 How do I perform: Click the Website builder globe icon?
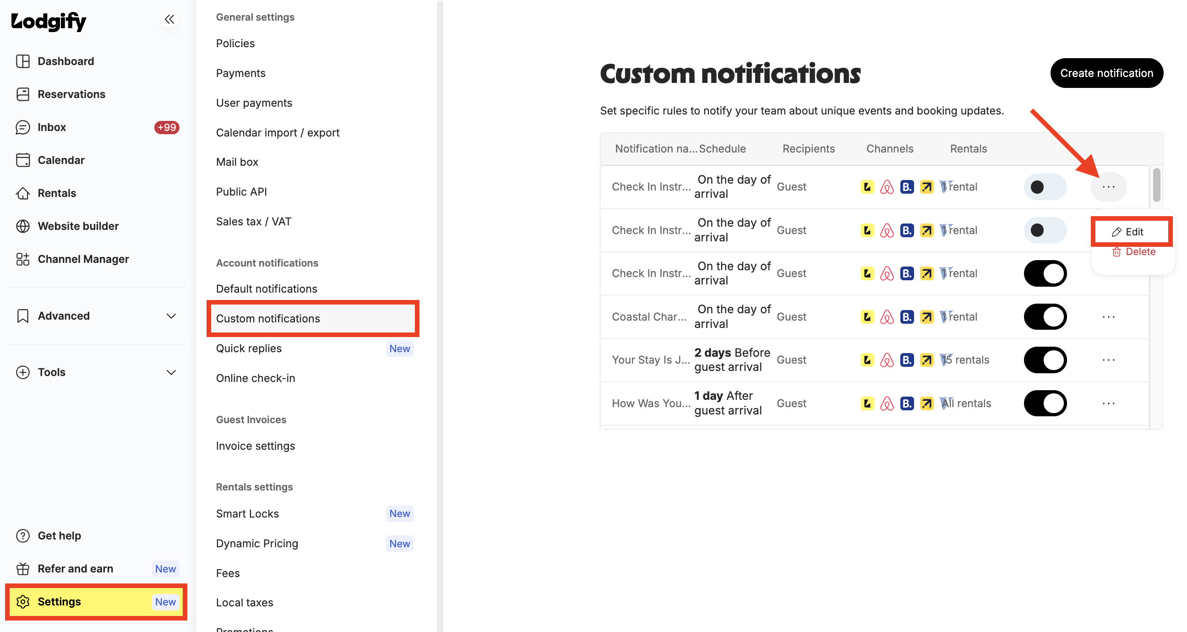tap(22, 226)
